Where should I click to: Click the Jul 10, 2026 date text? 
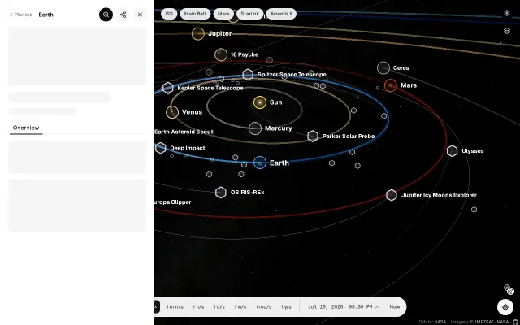(340, 307)
